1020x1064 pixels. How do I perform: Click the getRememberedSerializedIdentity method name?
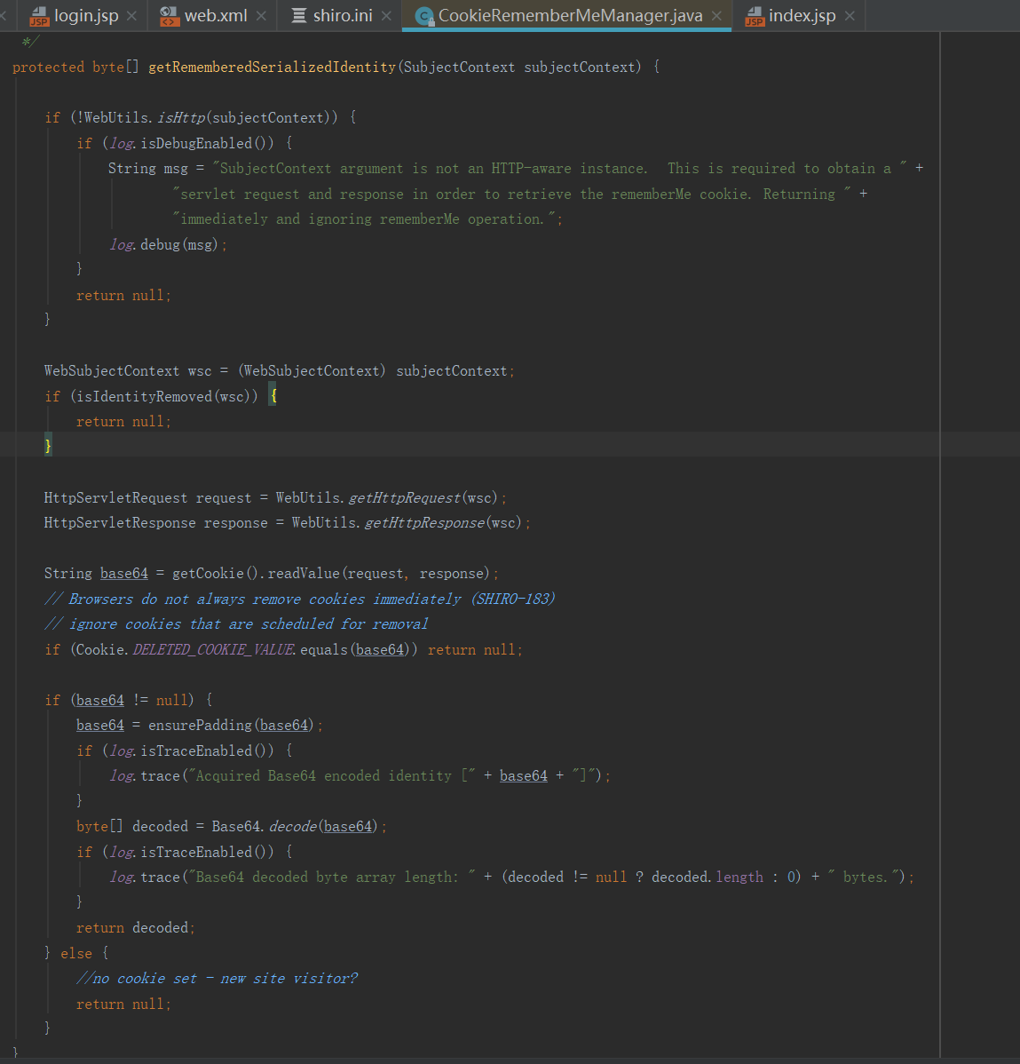point(272,67)
